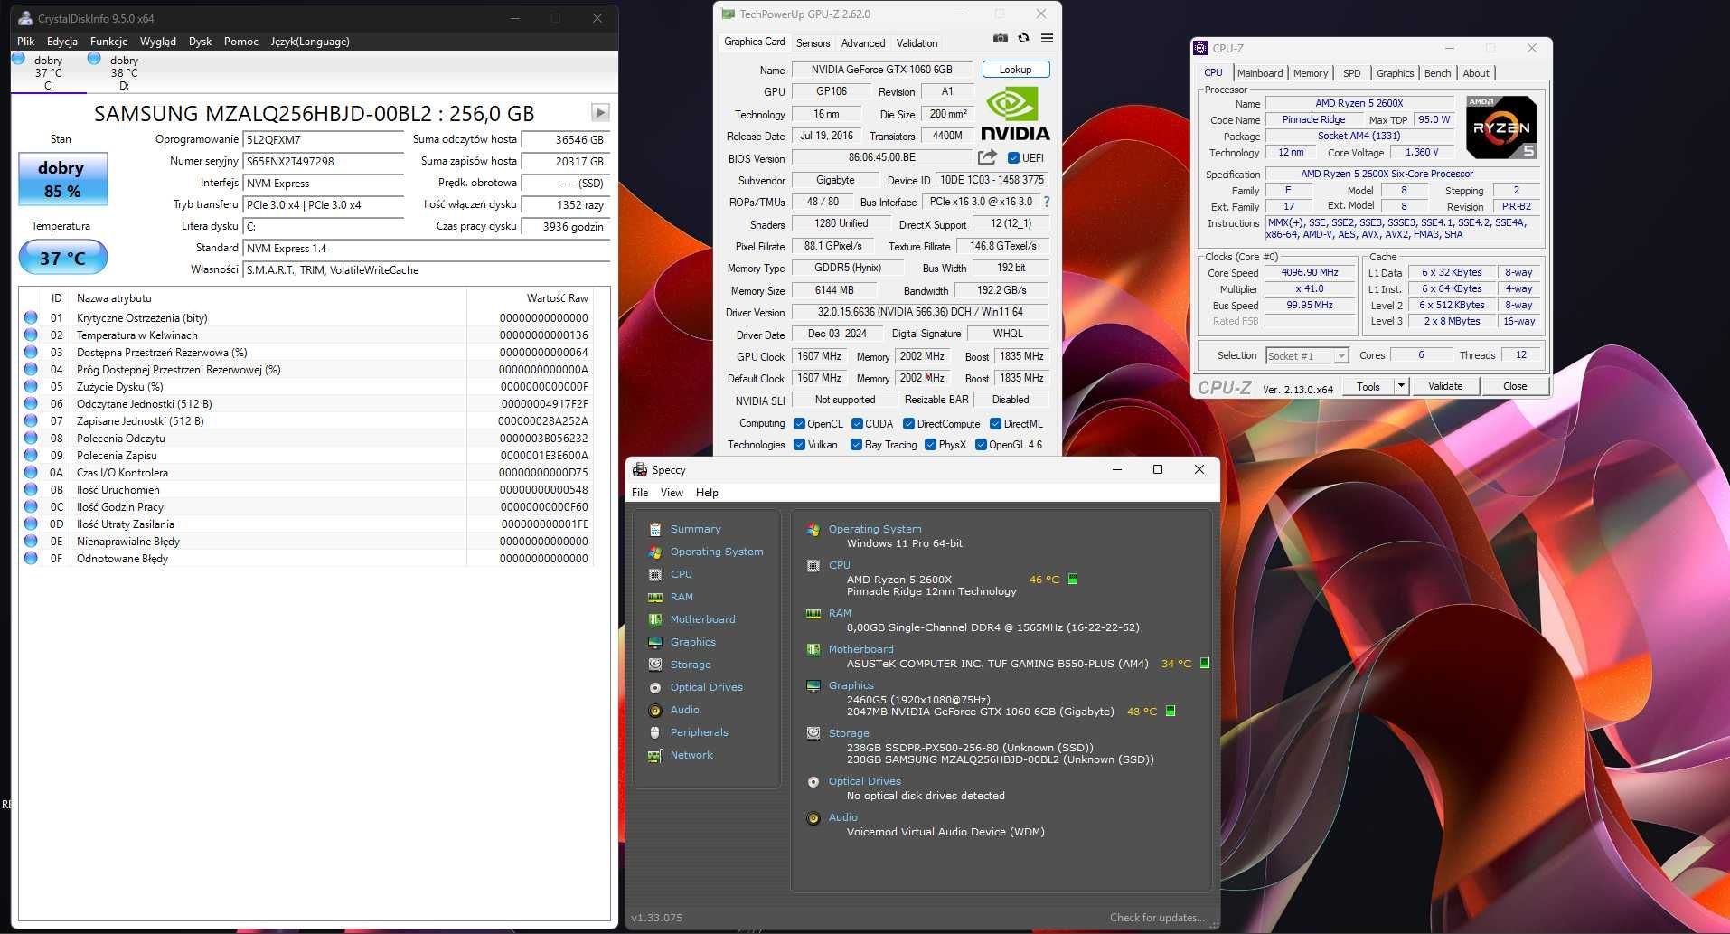The image size is (1730, 934).
Task: Toggle the Vulkan checkbox
Action: (x=799, y=444)
